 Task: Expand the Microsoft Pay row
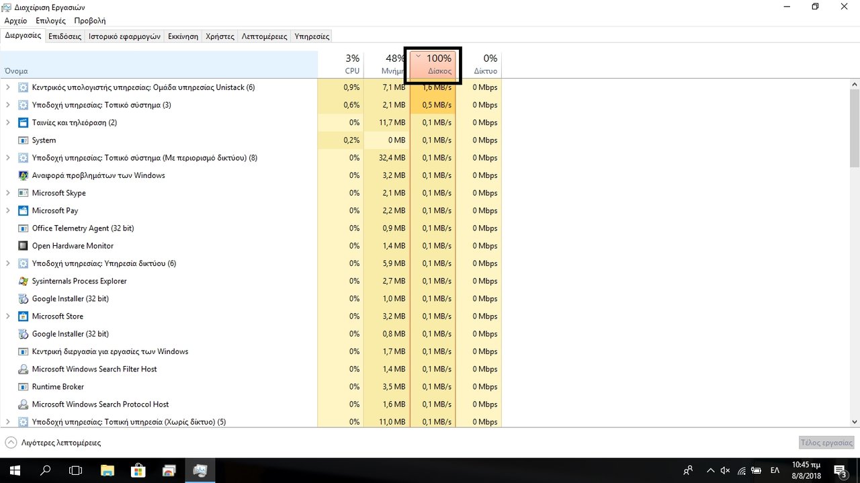[x=8, y=210]
